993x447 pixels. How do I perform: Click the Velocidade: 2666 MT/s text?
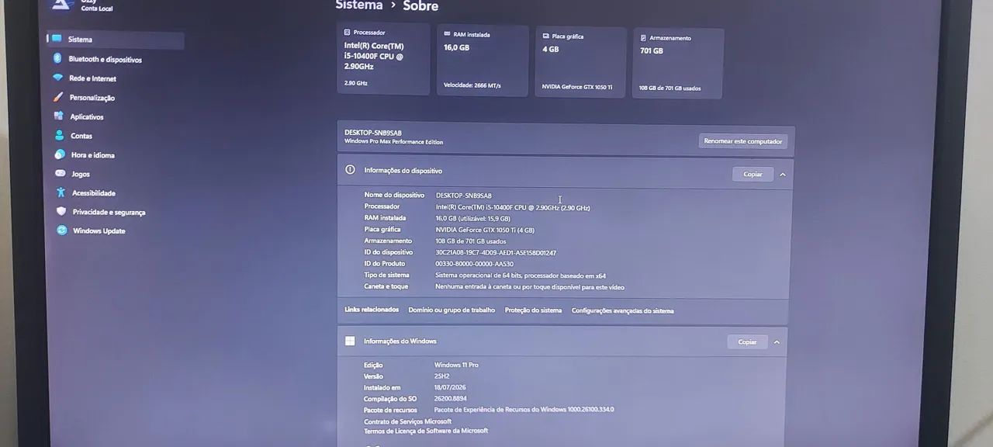472,85
